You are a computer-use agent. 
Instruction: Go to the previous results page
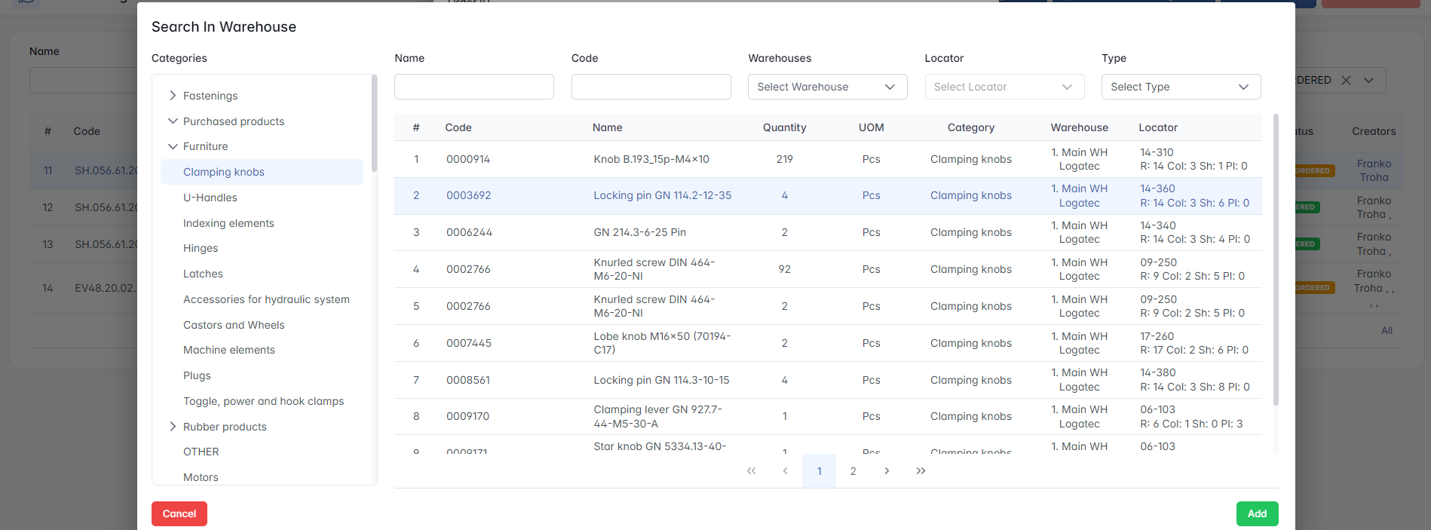point(785,471)
